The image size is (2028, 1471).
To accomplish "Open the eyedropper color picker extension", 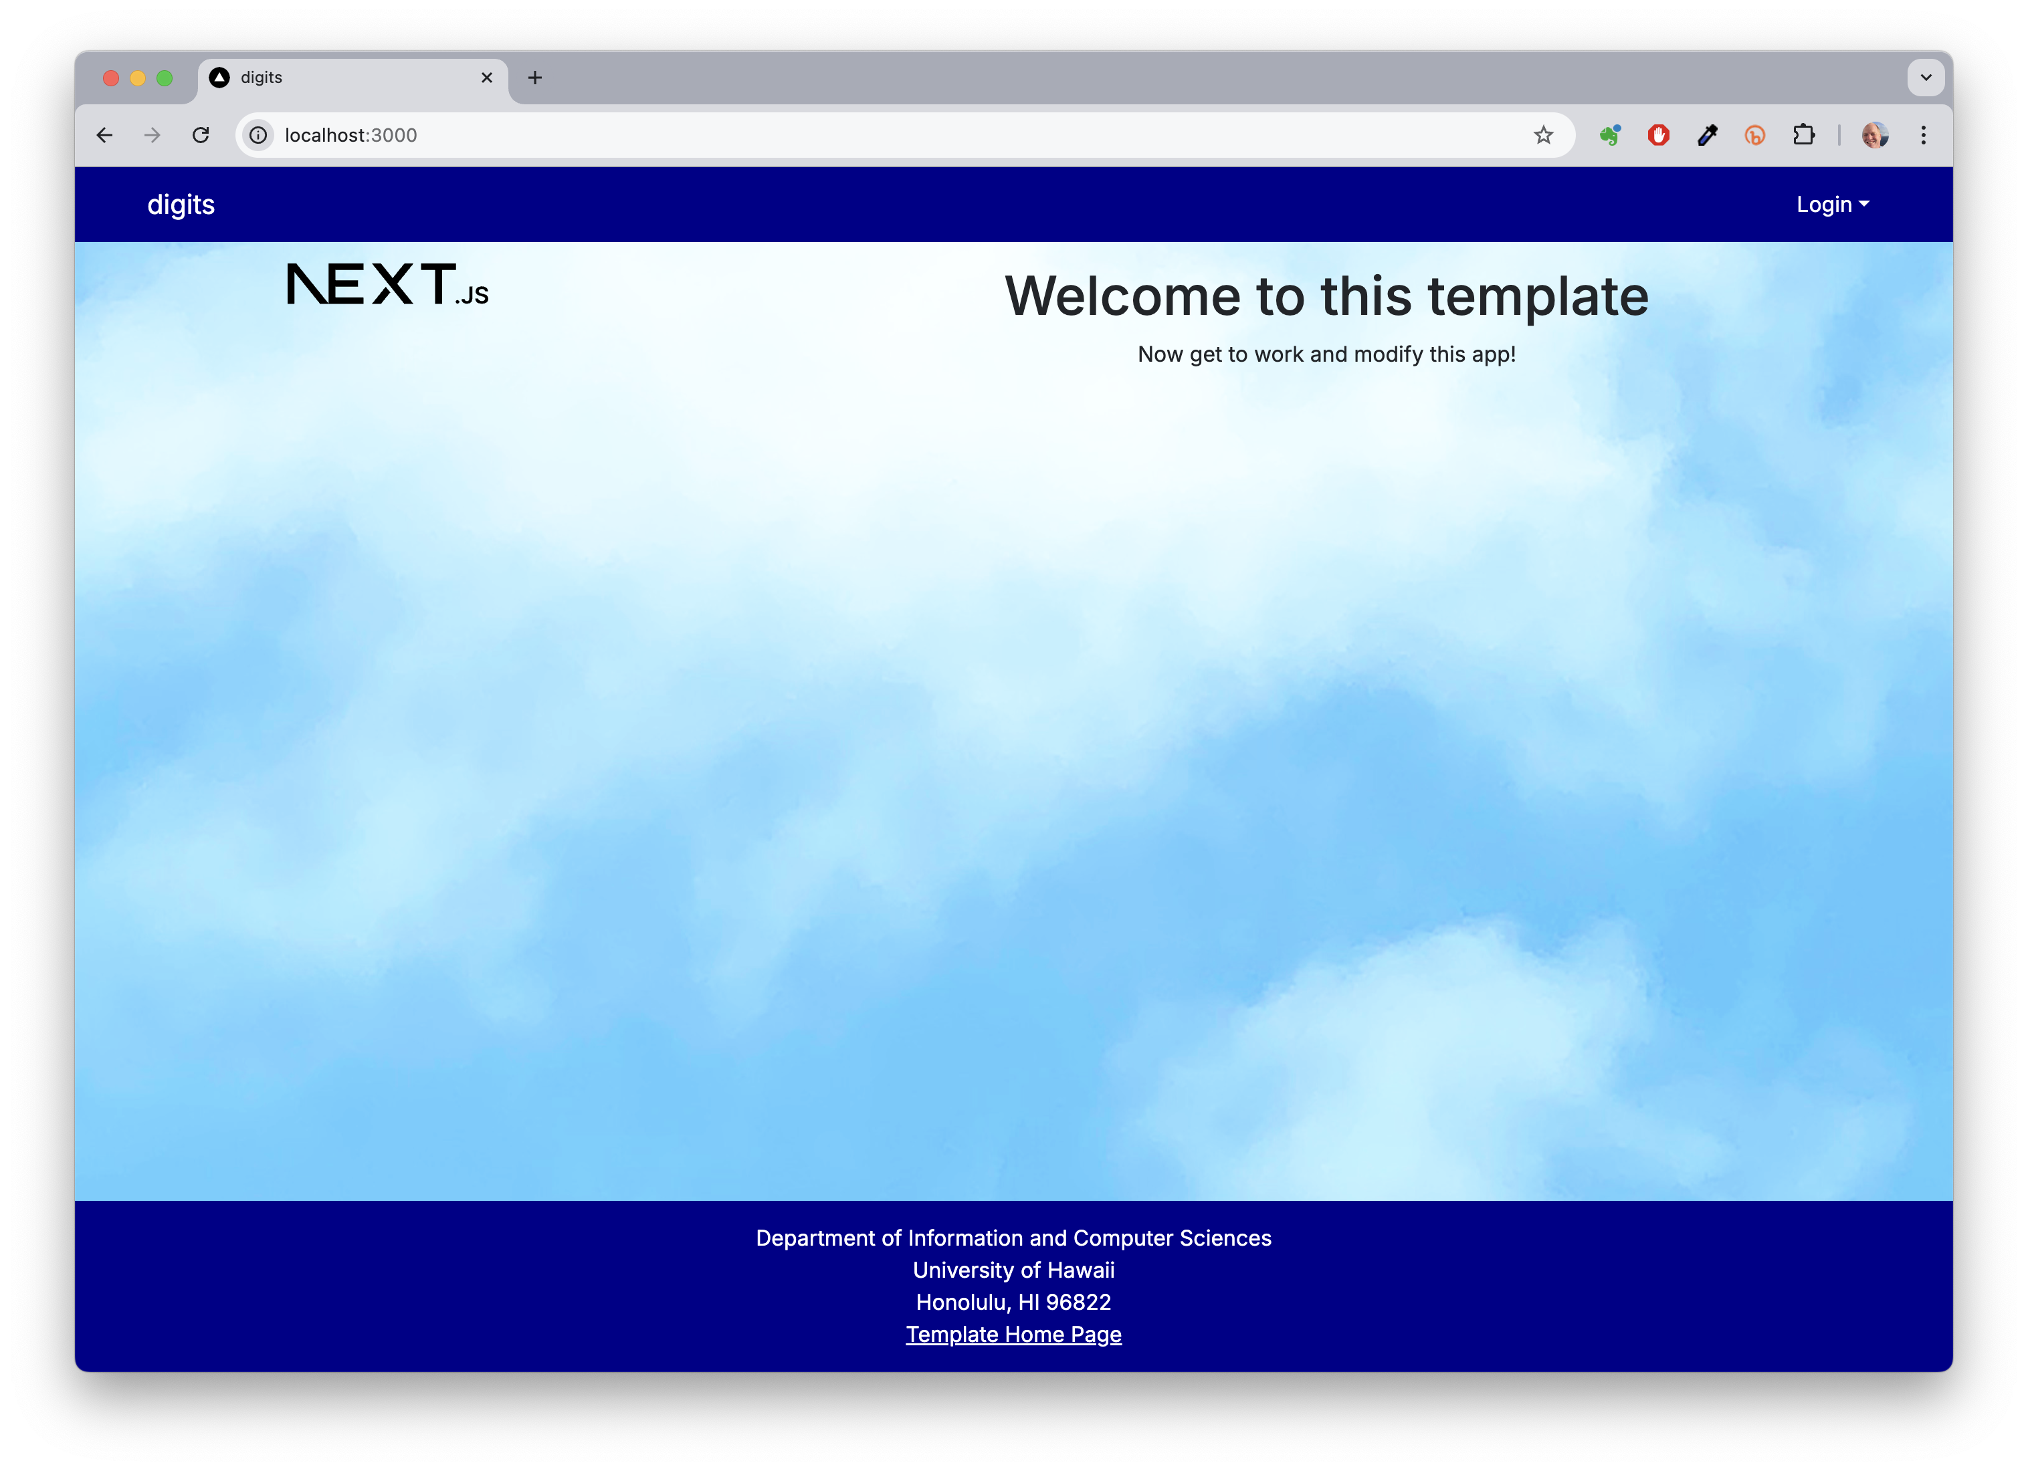I will click(x=1707, y=135).
